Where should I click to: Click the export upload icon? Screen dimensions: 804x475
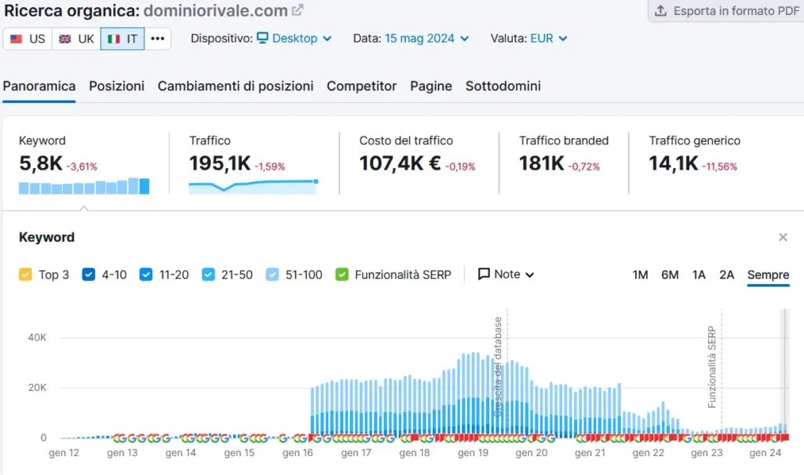tap(660, 11)
